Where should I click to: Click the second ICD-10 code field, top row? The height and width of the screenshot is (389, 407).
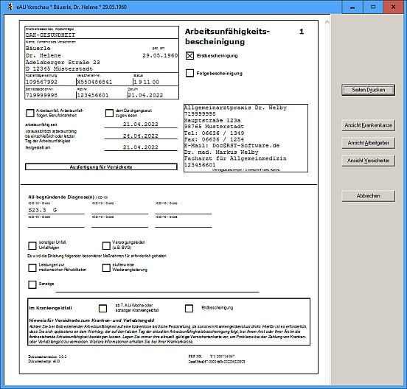coord(119,210)
